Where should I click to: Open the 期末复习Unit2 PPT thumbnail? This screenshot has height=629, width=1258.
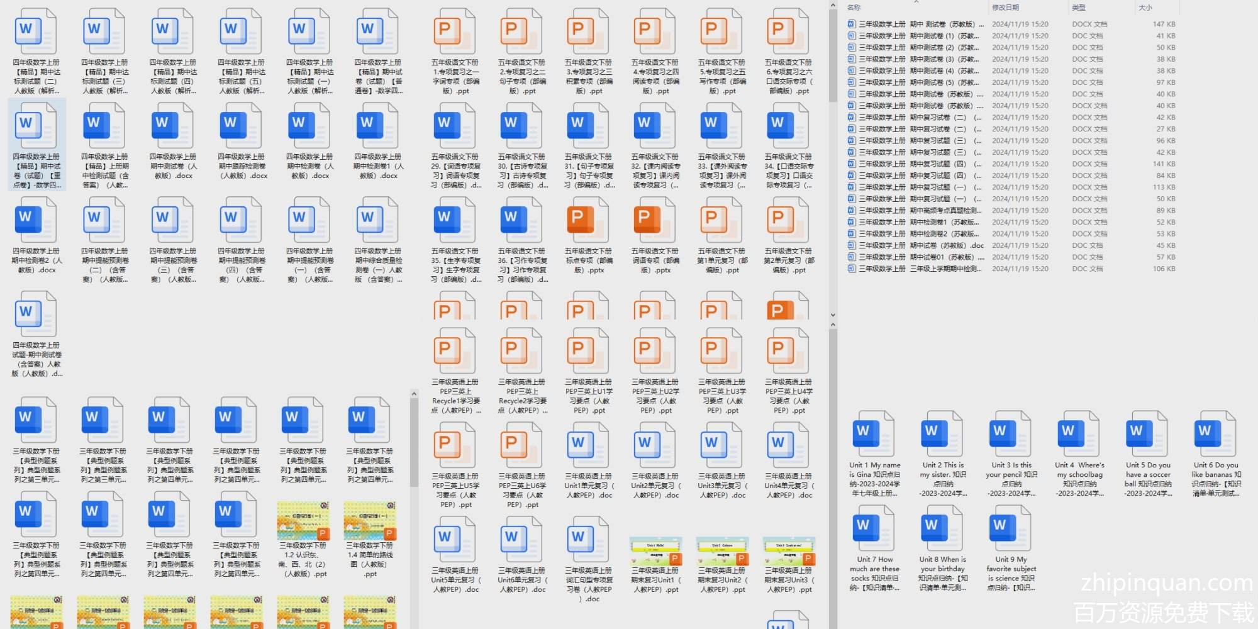[x=723, y=551]
